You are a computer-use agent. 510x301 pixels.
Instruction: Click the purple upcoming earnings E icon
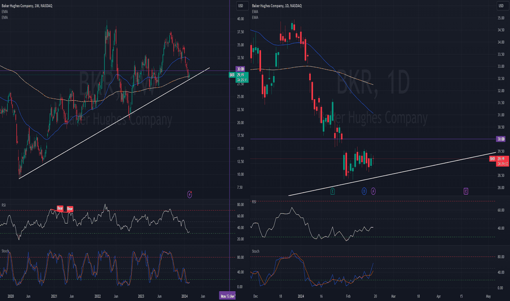(466, 191)
